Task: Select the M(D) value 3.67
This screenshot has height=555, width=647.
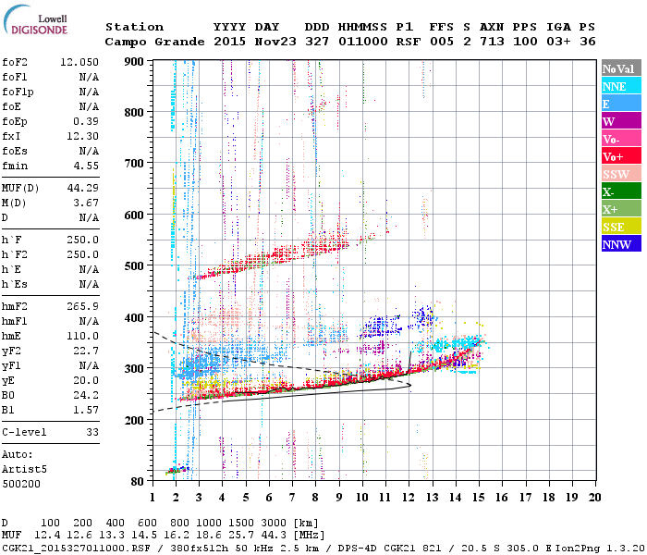Action: tap(86, 203)
